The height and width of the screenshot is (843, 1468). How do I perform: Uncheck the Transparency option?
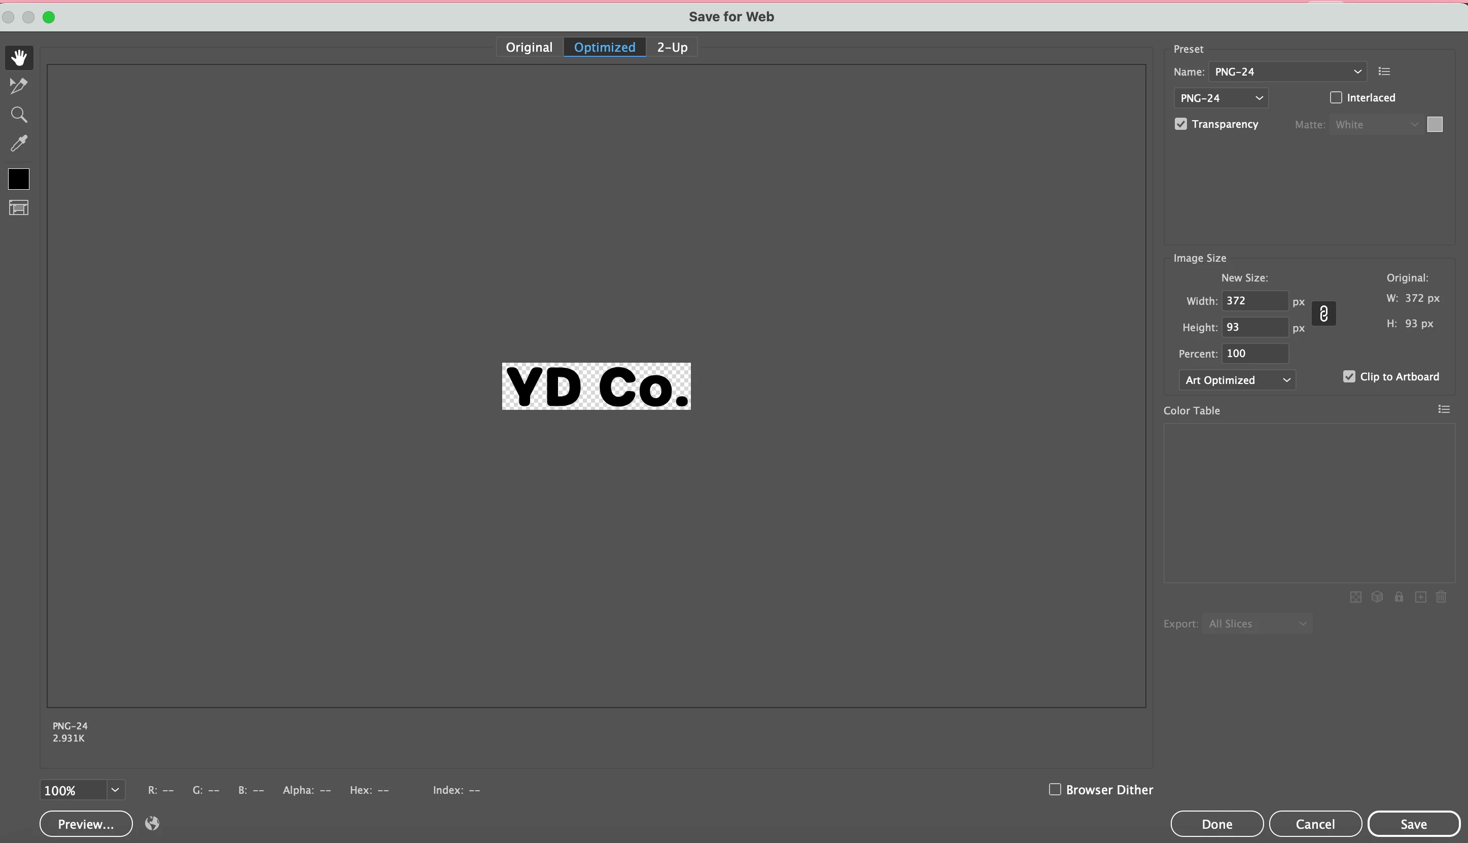pos(1181,124)
